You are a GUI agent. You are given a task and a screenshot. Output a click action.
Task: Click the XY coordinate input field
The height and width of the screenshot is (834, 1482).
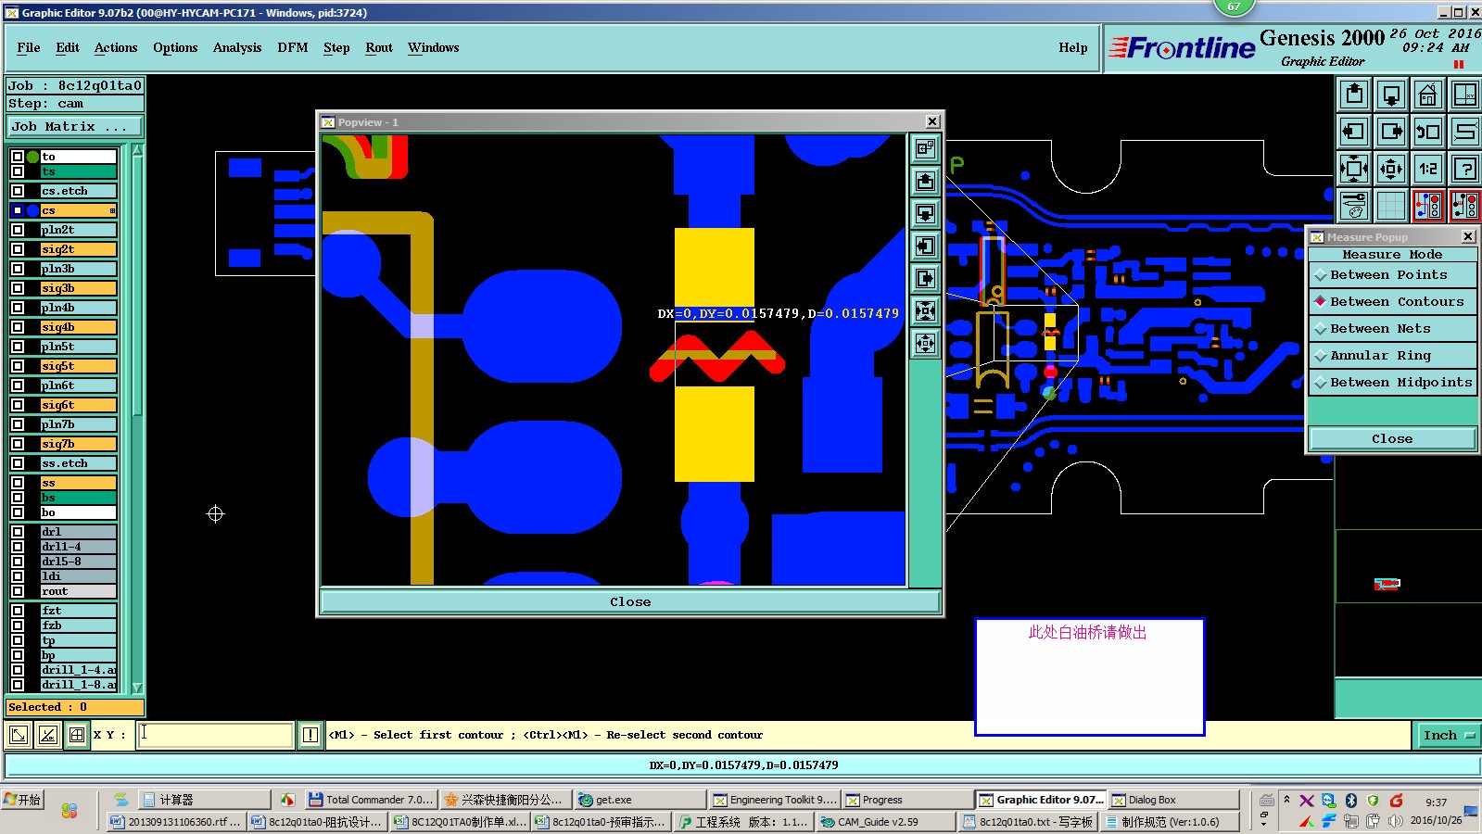point(216,735)
